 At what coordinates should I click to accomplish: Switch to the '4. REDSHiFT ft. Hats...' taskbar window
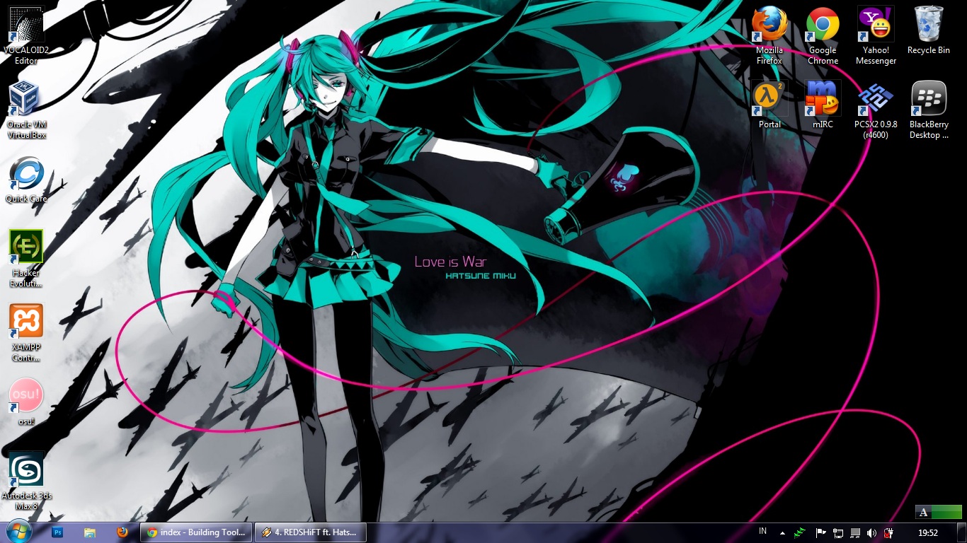point(310,532)
